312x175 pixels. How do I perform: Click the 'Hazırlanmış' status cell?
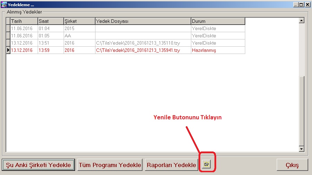tap(218, 50)
